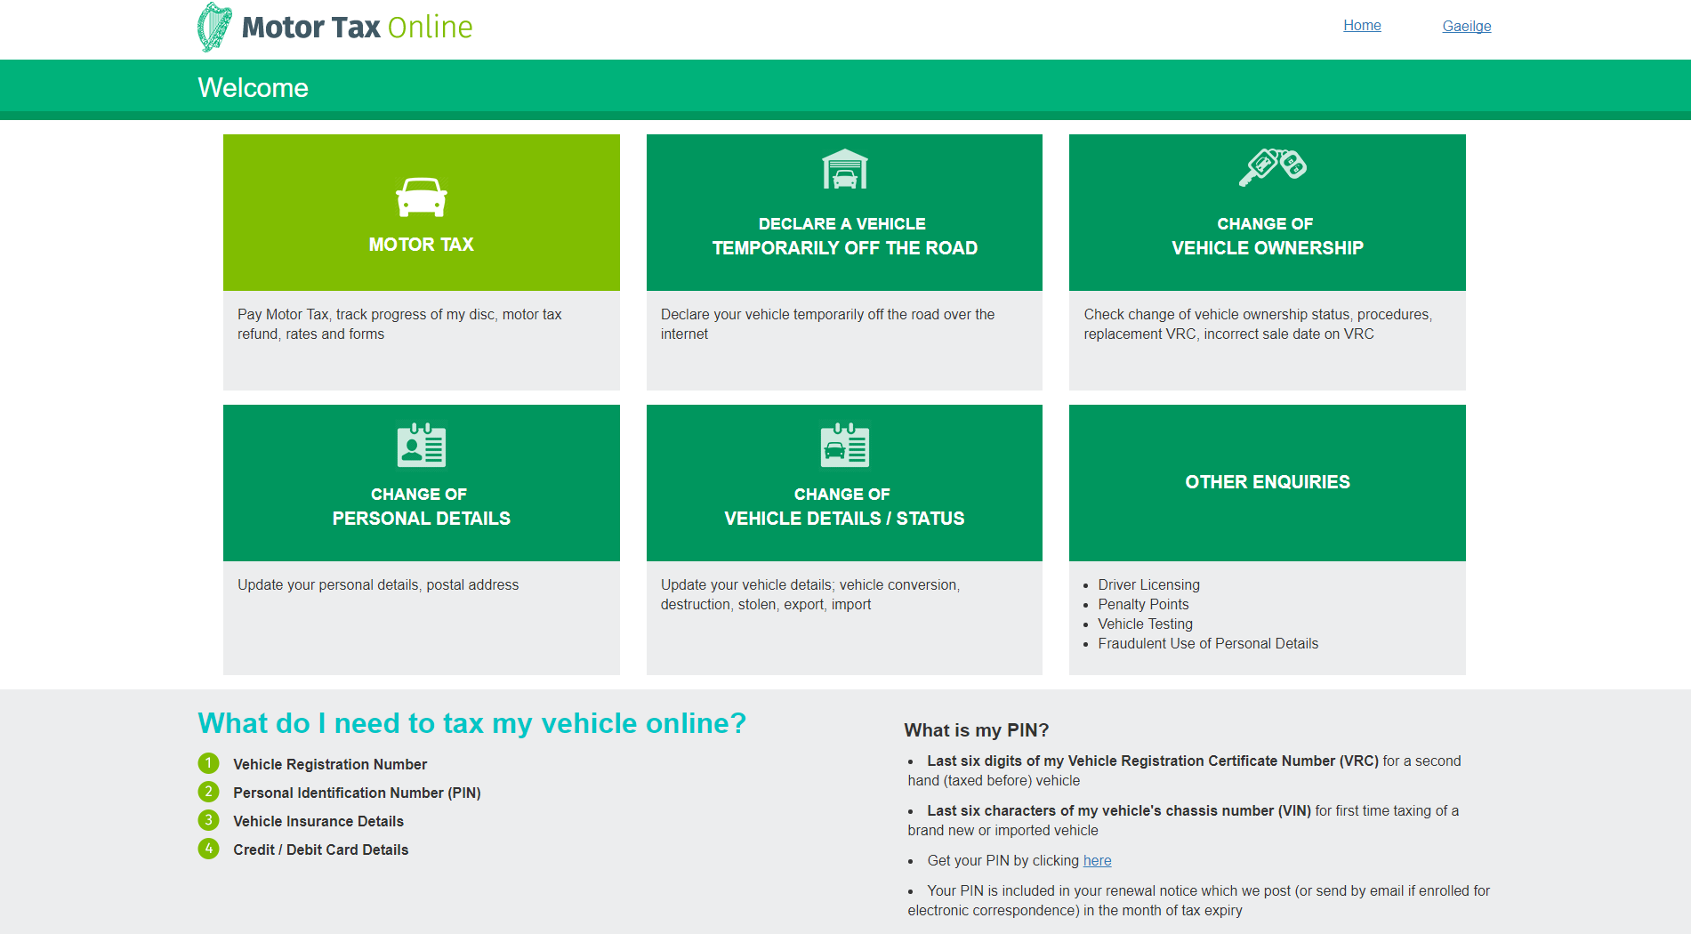Click 'What do I need to tax my vehicle online?' heading
The width and height of the screenshot is (1691, 934).
[x=471, y=723]
